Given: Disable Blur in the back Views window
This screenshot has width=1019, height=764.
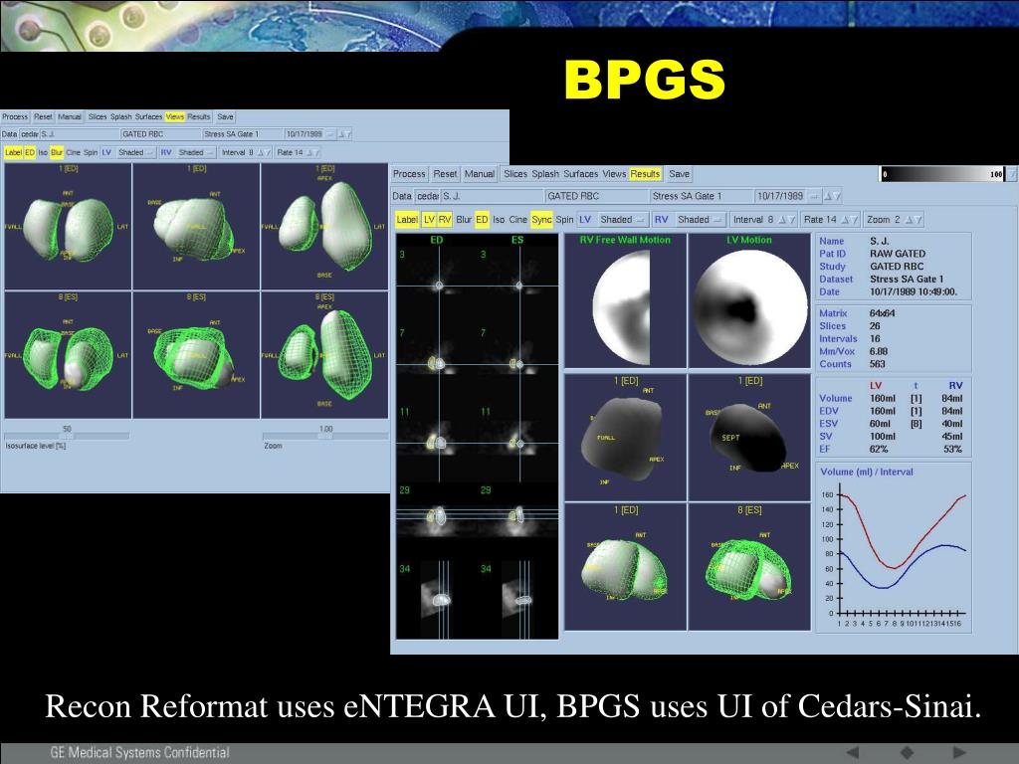Looking at the screenshot, I should click(x=57, y=152).
